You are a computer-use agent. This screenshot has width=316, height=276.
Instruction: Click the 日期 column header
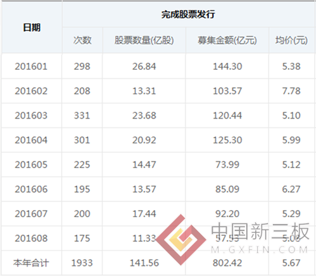[x=32, y=27]
